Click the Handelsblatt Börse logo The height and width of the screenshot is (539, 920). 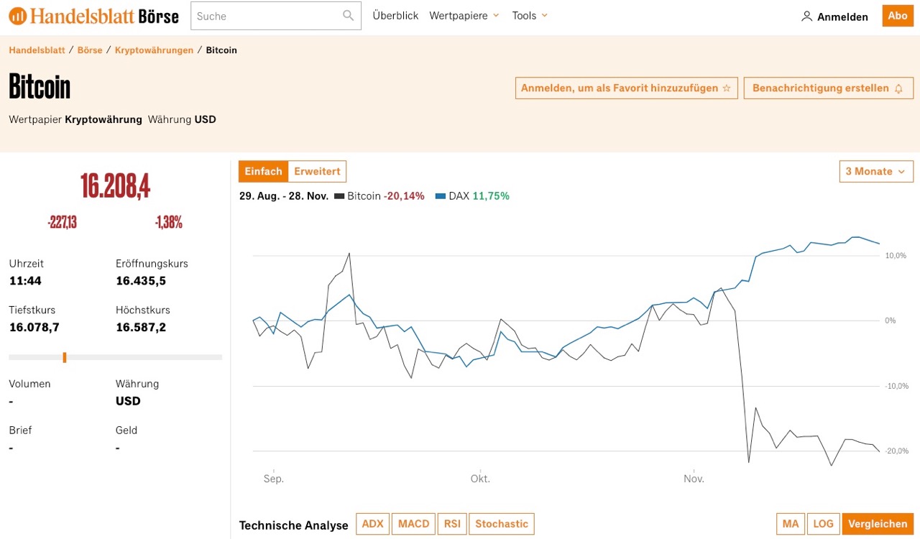pos(93,15)
